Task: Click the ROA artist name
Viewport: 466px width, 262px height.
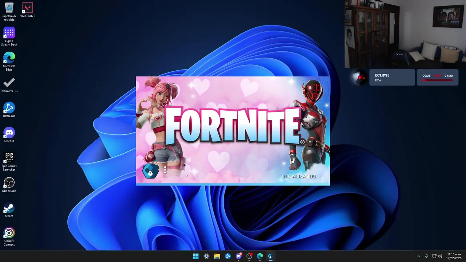Action: point(378,80)
